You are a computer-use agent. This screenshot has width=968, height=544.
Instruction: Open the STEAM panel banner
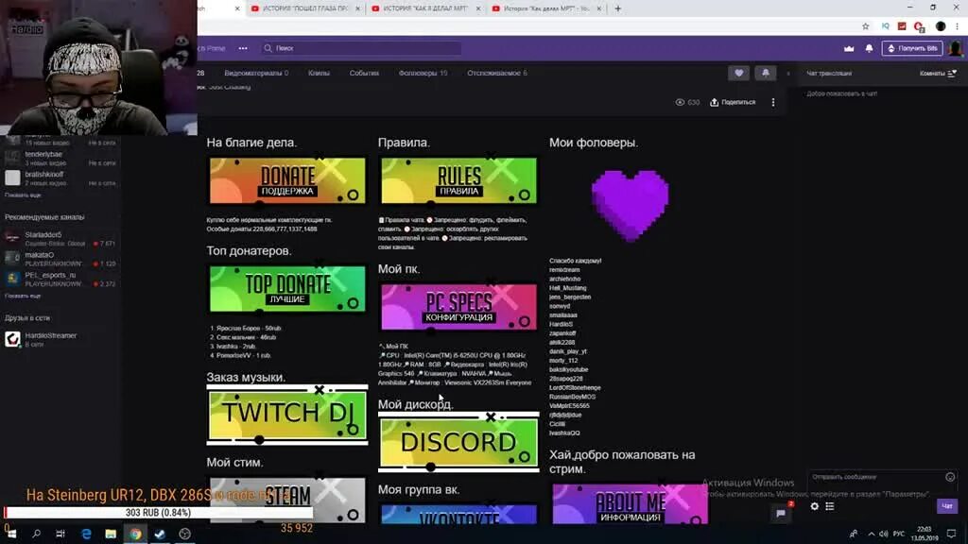point(287,501)
